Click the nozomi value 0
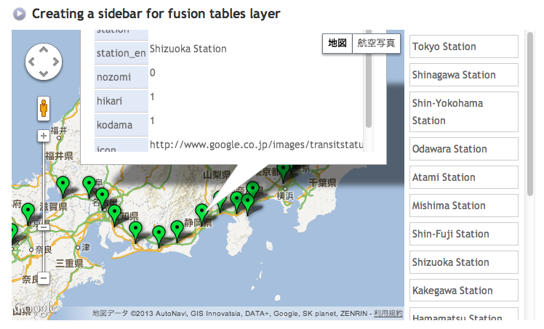The width and height of the screenshot is (544, 329). 153,73
